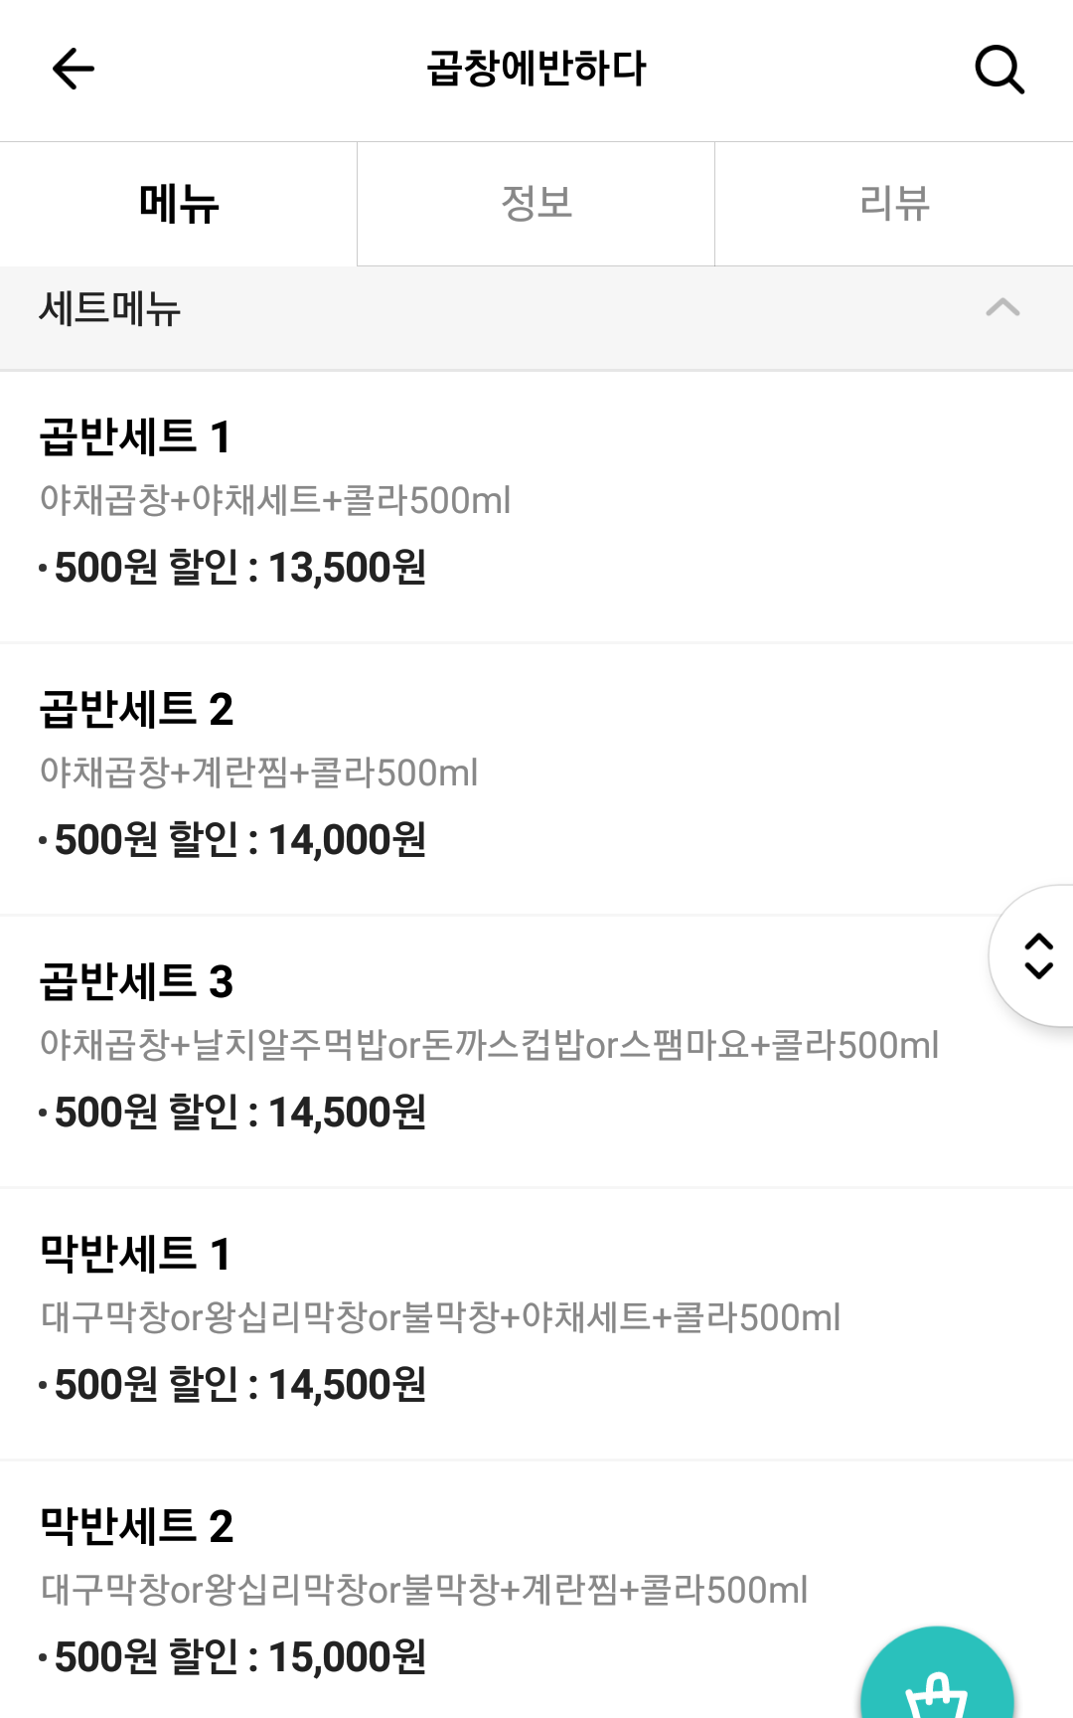Tap the 13,500원 discounted price
The image size is (1073, 1718).
[x=347, y=568]
